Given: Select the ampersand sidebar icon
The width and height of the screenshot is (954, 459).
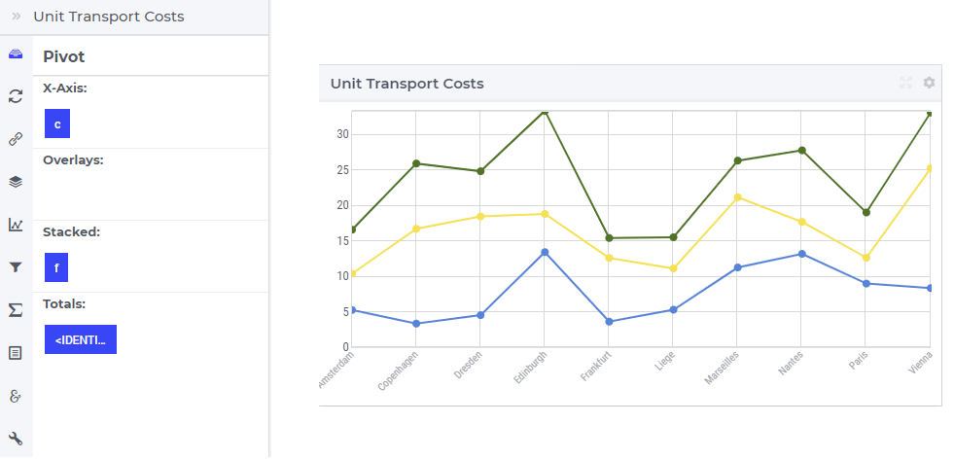Looking at the screenshot, I should click(16, 397).
